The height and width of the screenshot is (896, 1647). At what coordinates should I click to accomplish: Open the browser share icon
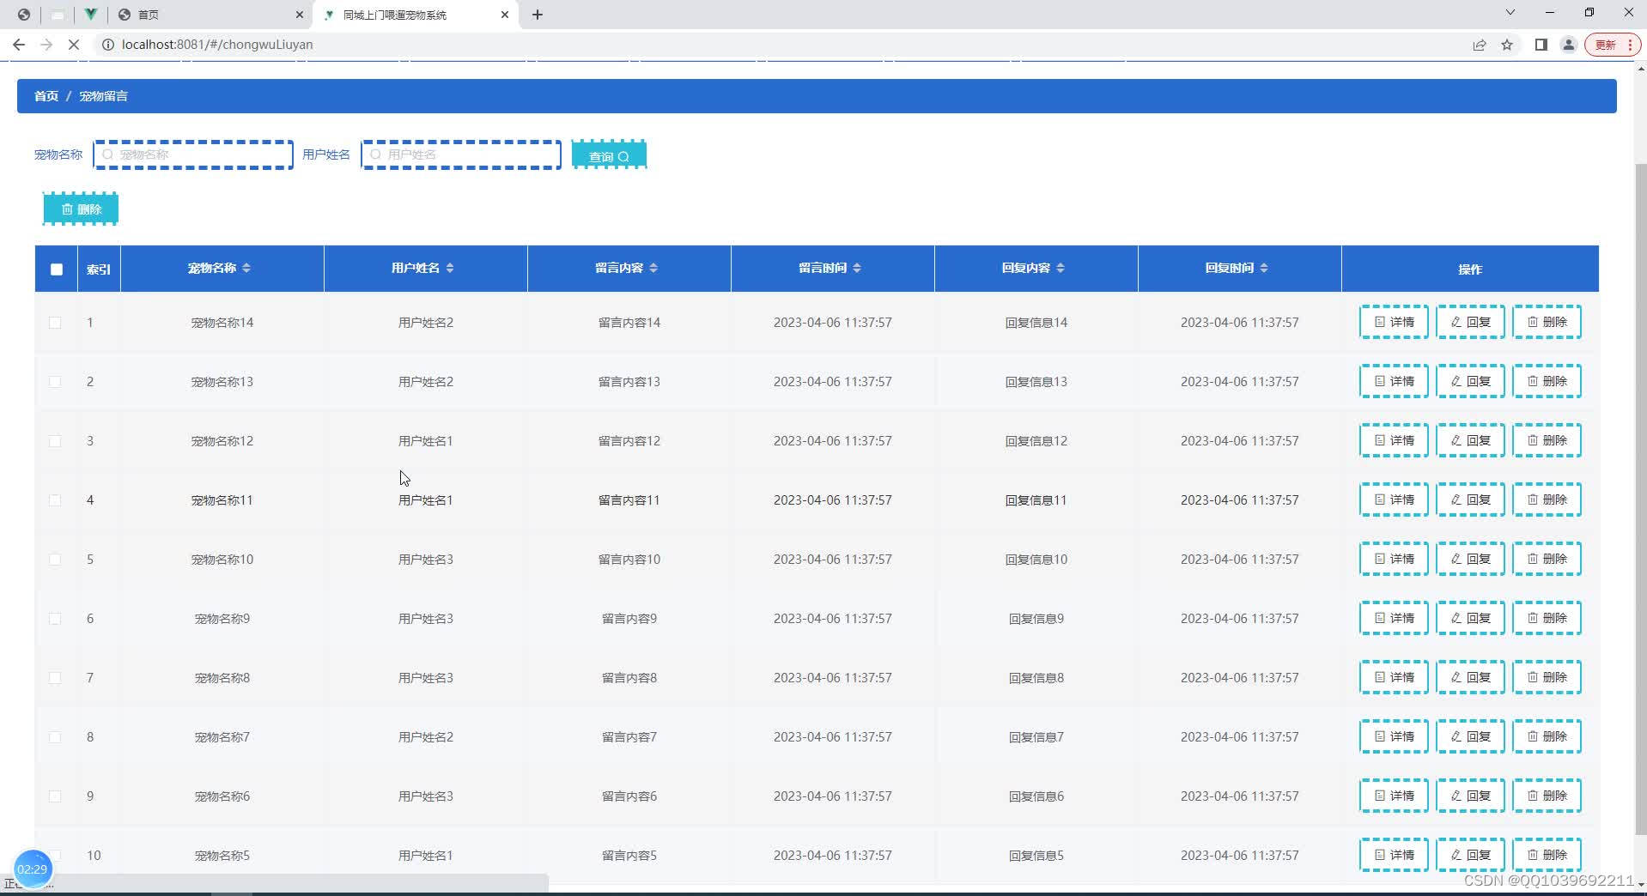1480,45
